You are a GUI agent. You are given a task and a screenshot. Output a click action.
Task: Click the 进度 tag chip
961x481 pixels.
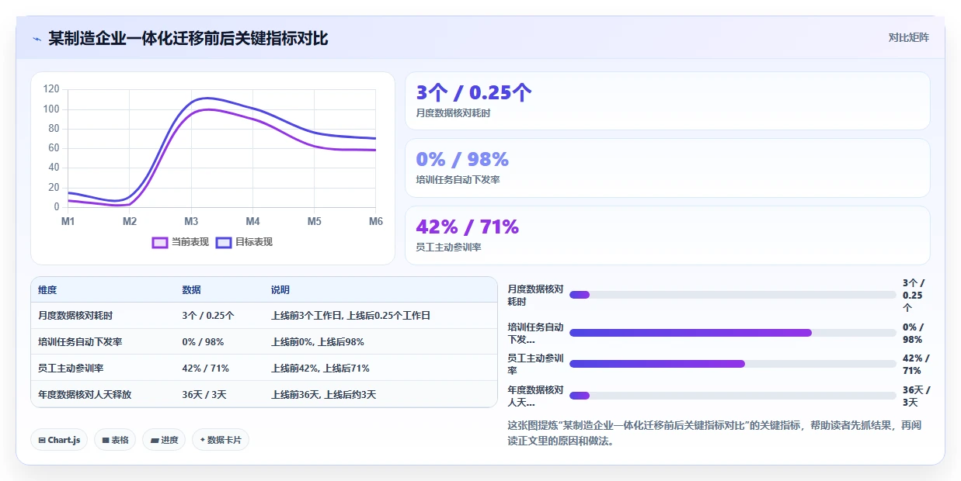(164, 440)
